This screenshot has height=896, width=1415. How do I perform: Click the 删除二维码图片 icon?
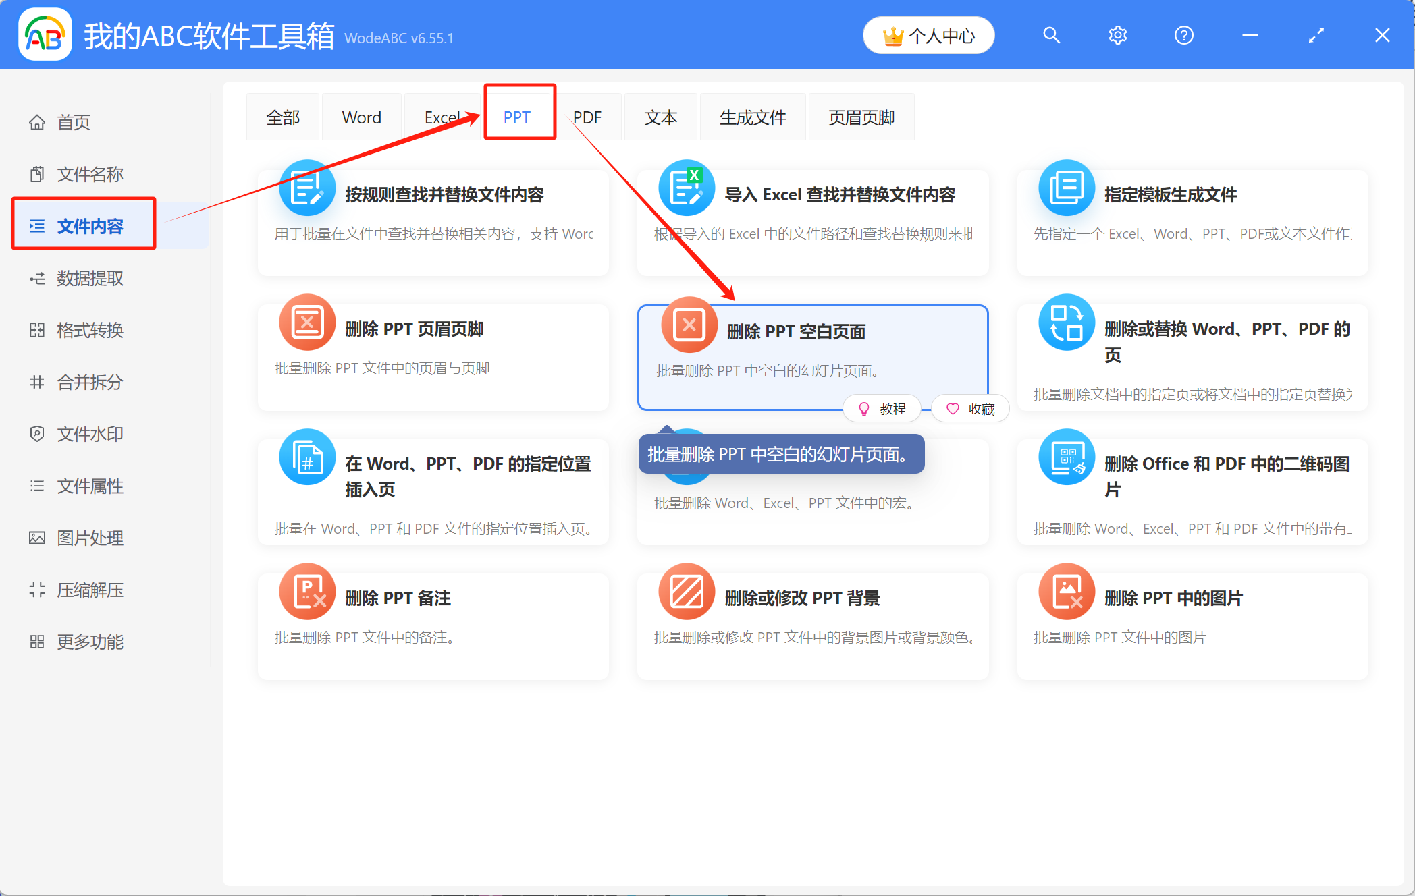pyautogui.click(x=1067, y=457)
